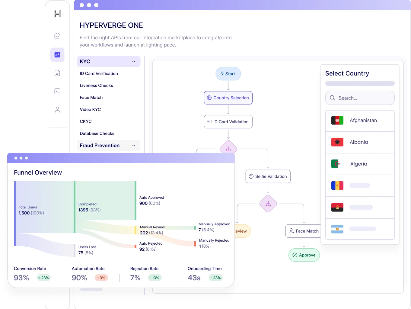411x309 pixels.
Task: Click the Completed 1395 funnel segment
Action: point(105,201)
